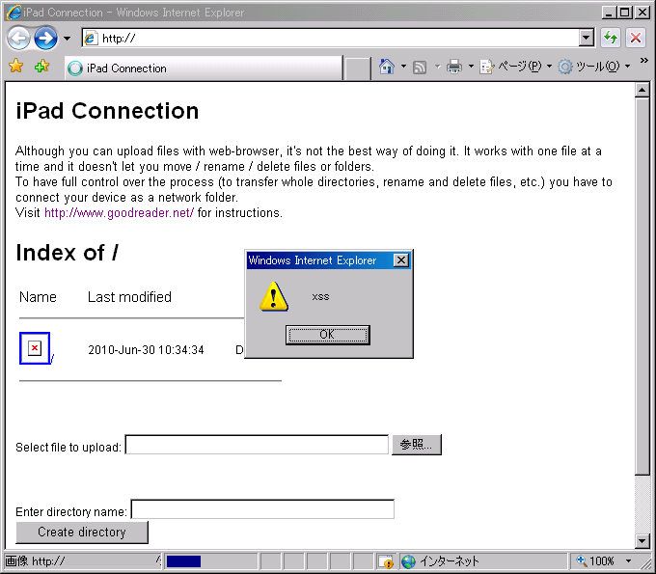Click the broken image in the Name column
This screenshot has height=574, width=656.
pos(35,348)
